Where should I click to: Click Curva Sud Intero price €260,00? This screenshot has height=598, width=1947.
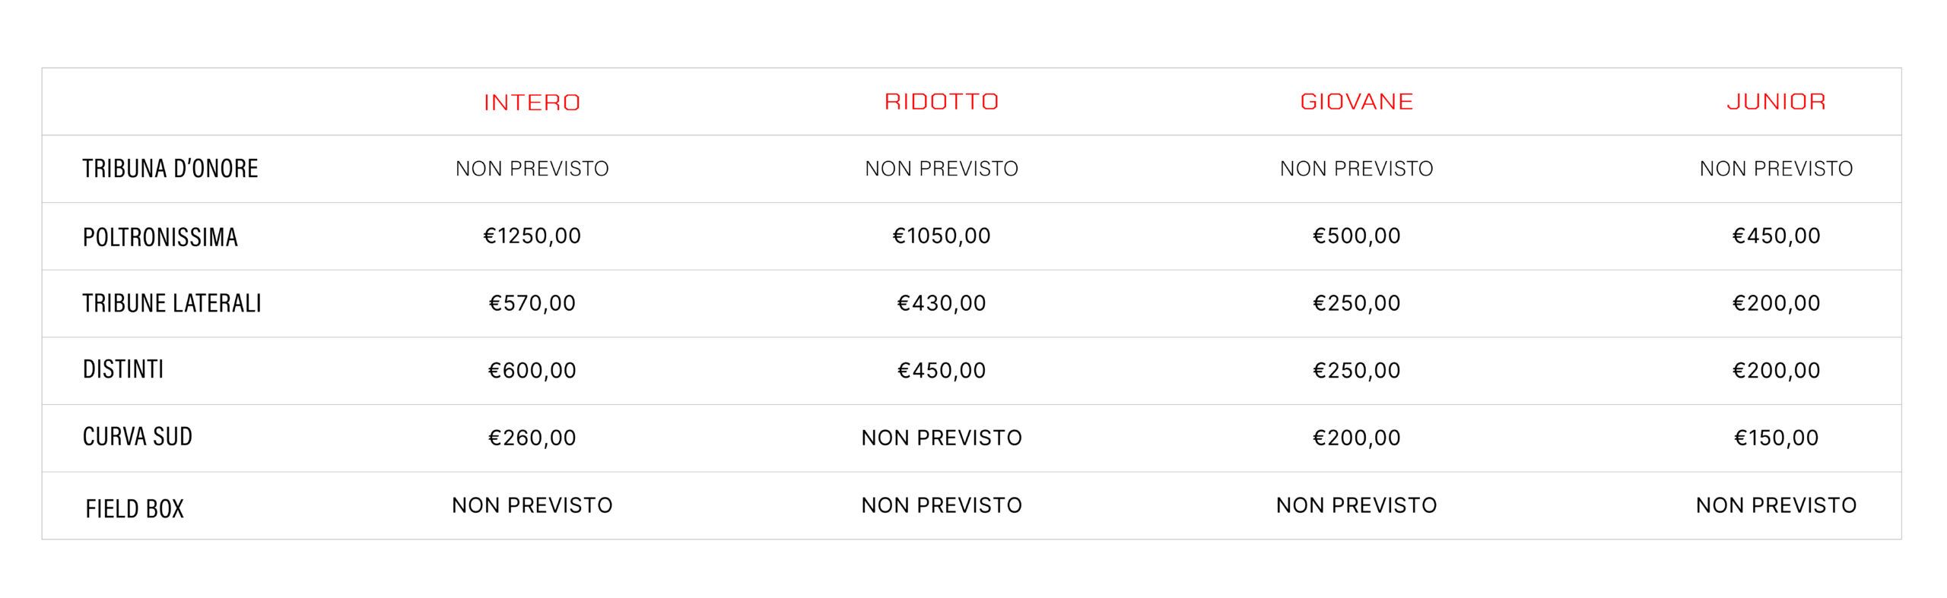532,438
